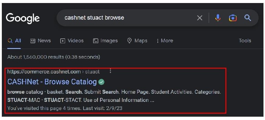Select the All results tab
The height and width of the screenshot is (120, 265).
[x=14, y=41]
